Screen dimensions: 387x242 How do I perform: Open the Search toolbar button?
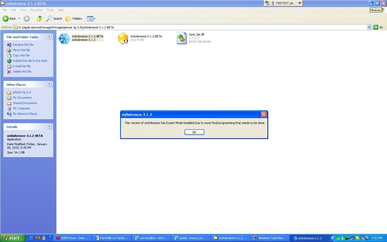click(x=54, y=19)
